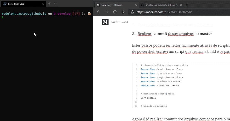Click code comment 'Limpando build anterior'
230x121 pixels.
[164, 65]
